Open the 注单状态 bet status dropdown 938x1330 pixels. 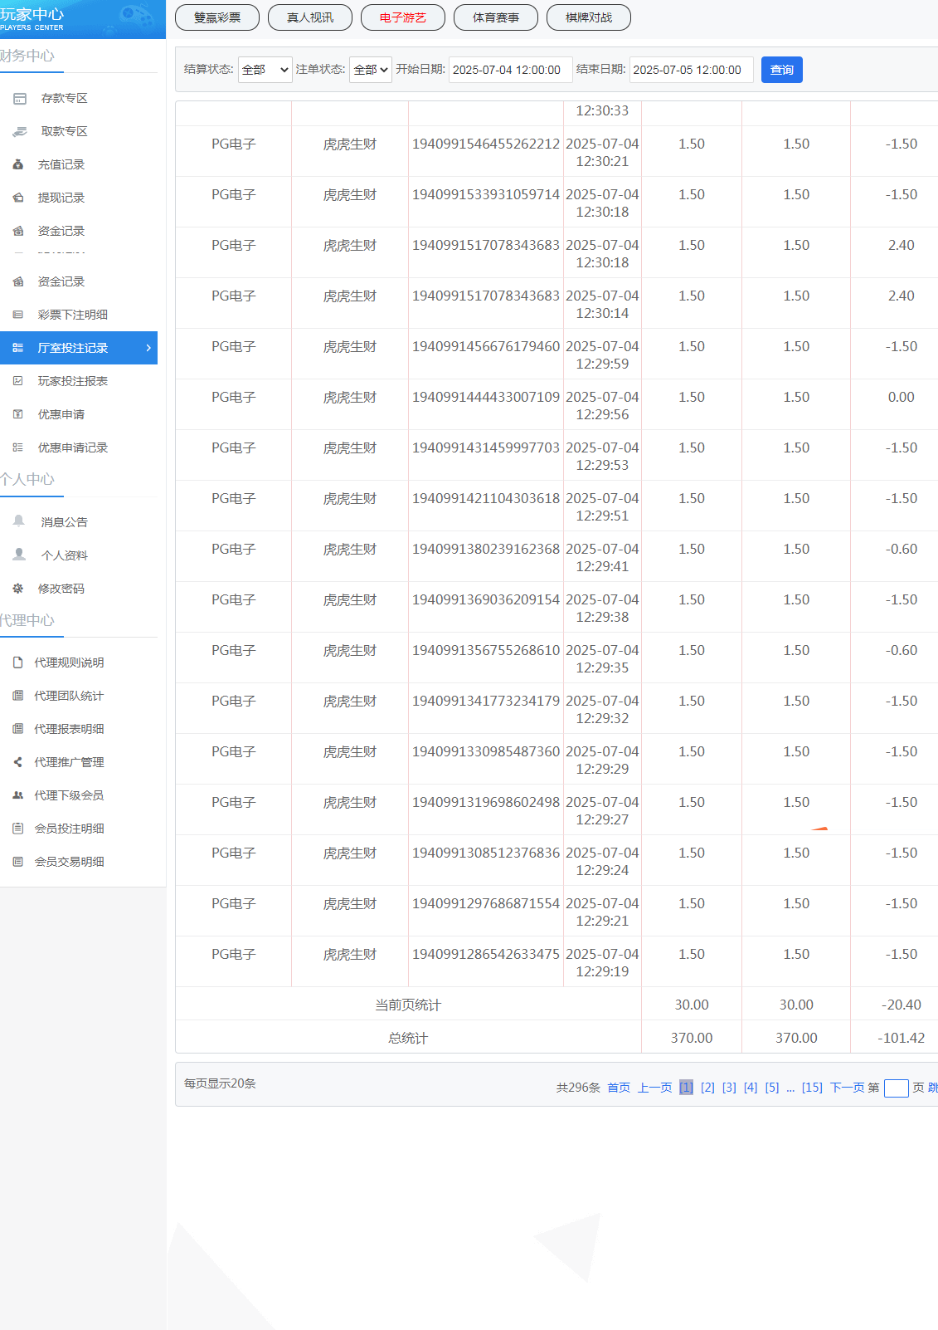371,70
